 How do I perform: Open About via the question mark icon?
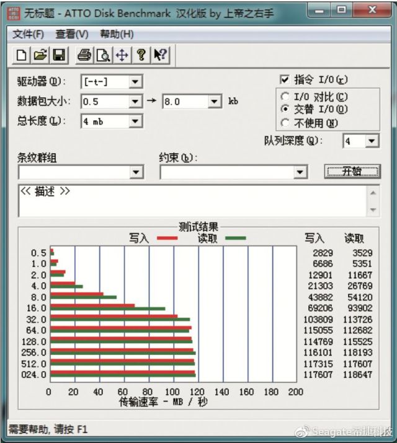pos(141,55)
